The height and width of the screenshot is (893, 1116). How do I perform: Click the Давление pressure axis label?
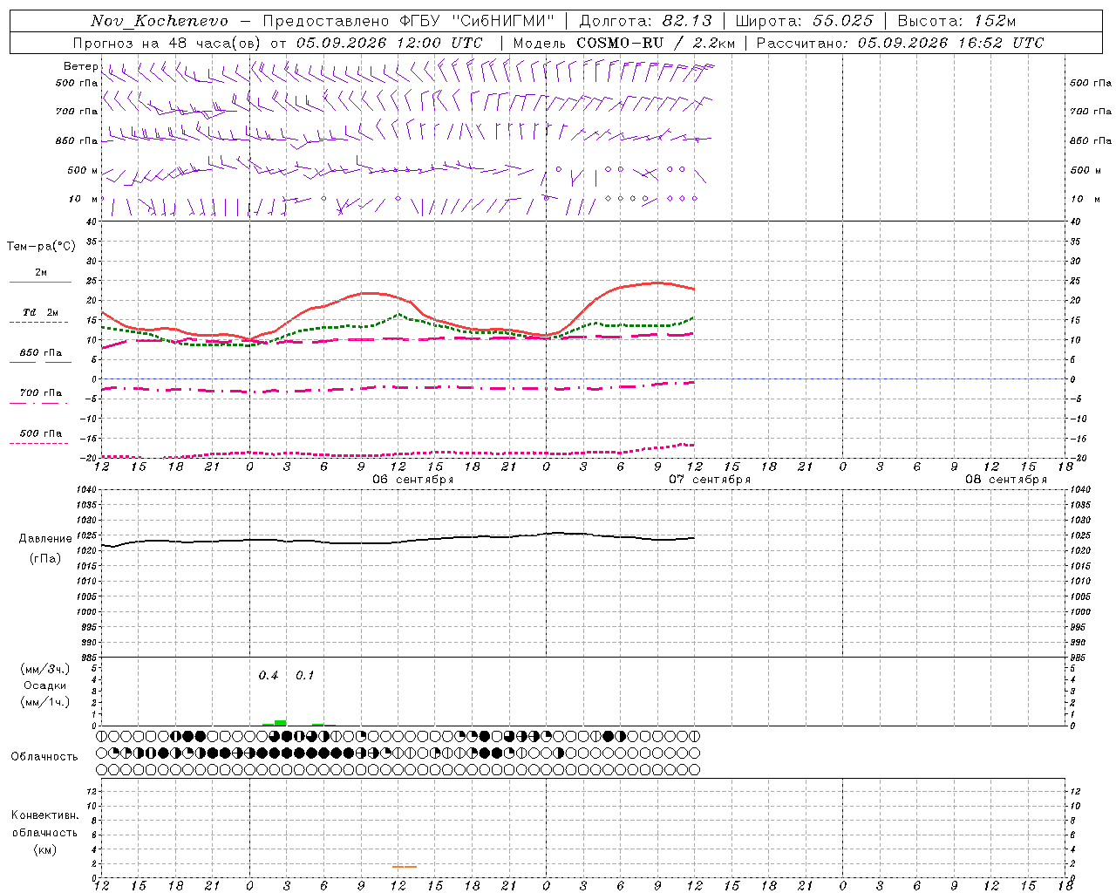click(x=45, y=539)
